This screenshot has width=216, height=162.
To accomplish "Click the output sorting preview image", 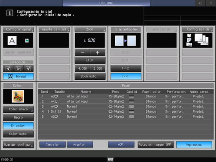I will pyautogui.click(x=198, y=40).
